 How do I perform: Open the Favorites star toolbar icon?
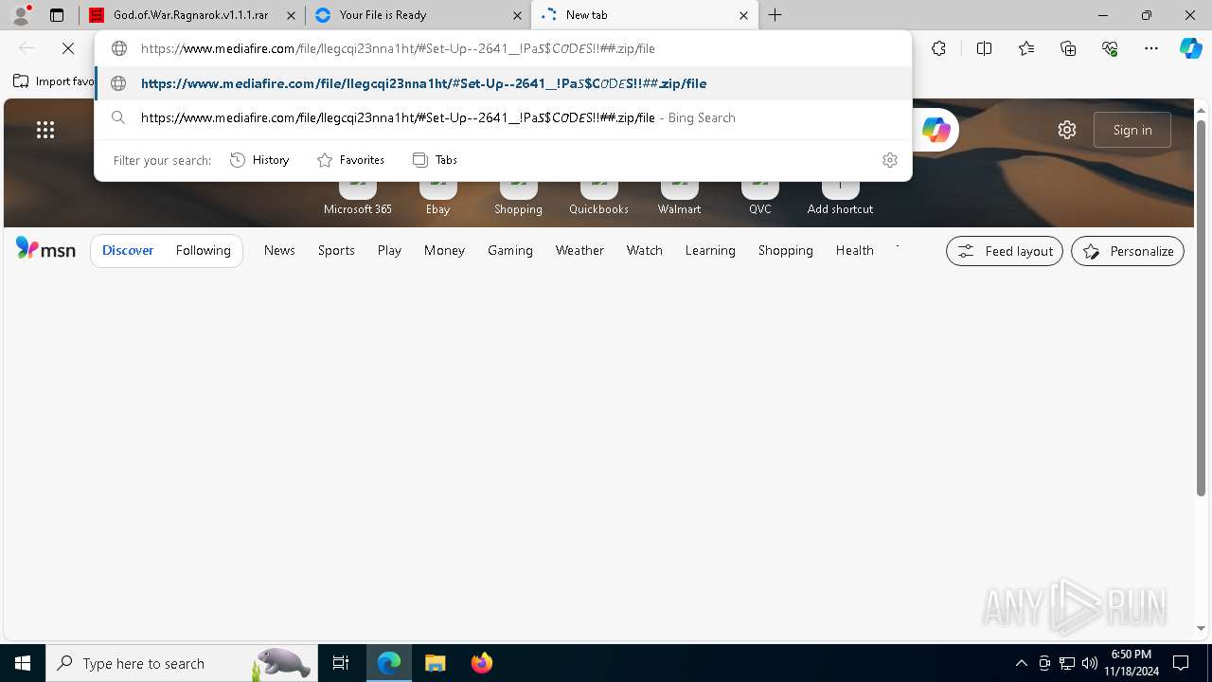[x=1026, y=48]
